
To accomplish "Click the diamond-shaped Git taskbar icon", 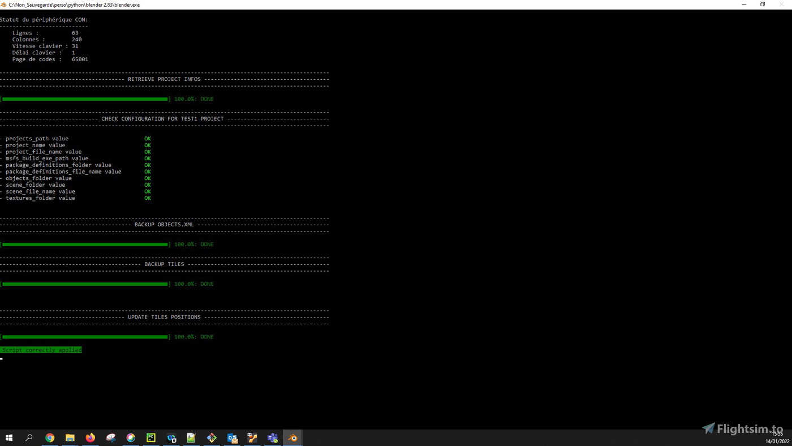I will [212, 438].
